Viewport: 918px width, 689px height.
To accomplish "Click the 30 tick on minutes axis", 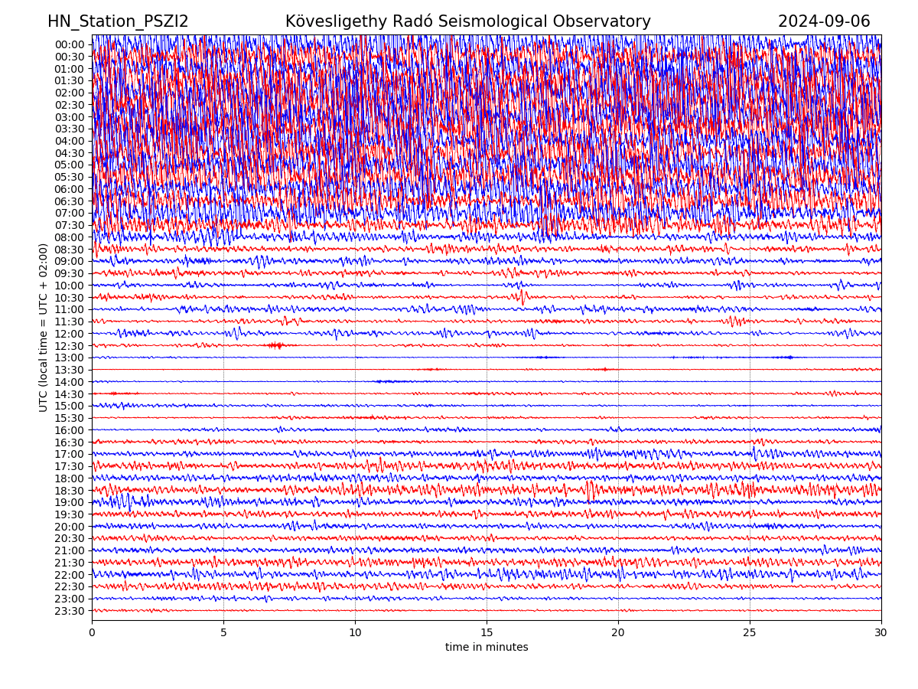I will coord(881,632).
